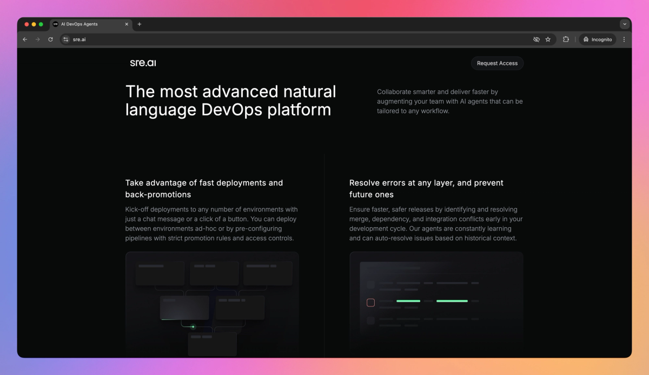649x375 pixels.
Task: Click 'Resolve errors at any layer' heading
Action: 426,189
